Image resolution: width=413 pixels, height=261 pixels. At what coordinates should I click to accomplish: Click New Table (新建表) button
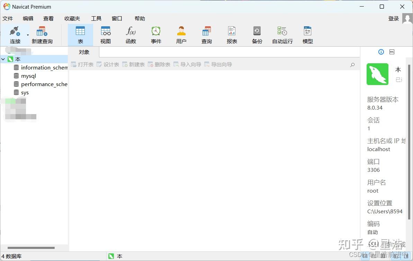(133, 64)
